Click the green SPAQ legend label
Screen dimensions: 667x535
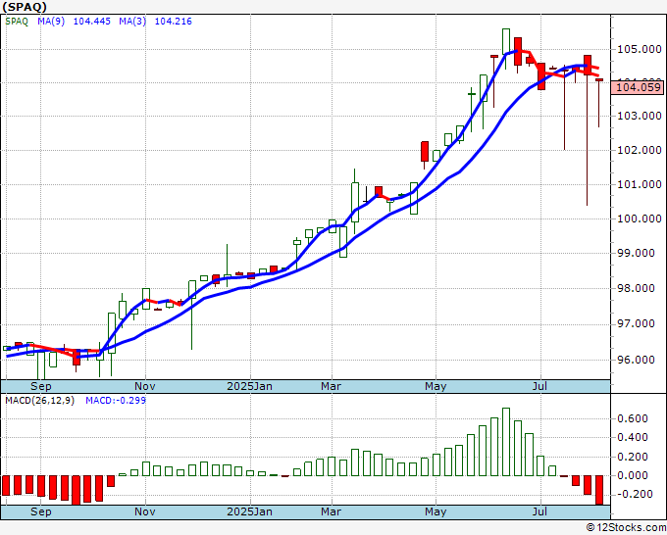pos(17,22)
